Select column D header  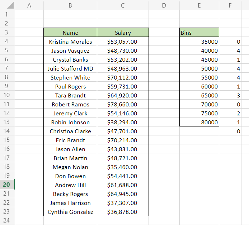pos(164,5)
